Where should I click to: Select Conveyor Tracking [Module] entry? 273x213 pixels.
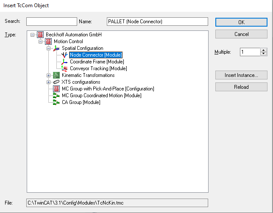[98, 68]
